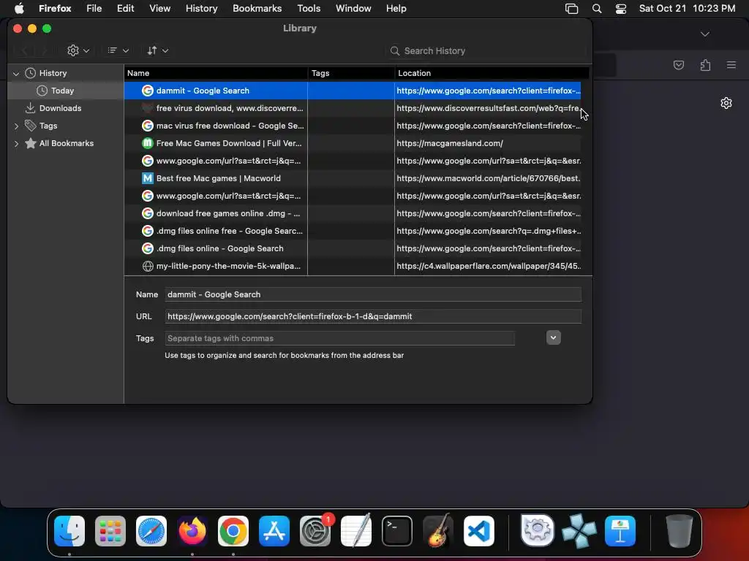Open Control Center in menu bar
This screenshot has height=561, width=749.
(620, 9)
